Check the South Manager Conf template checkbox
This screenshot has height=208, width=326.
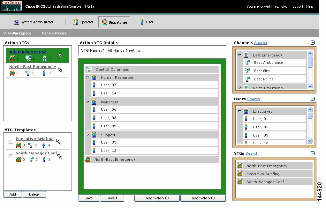(x=11, y=156)
